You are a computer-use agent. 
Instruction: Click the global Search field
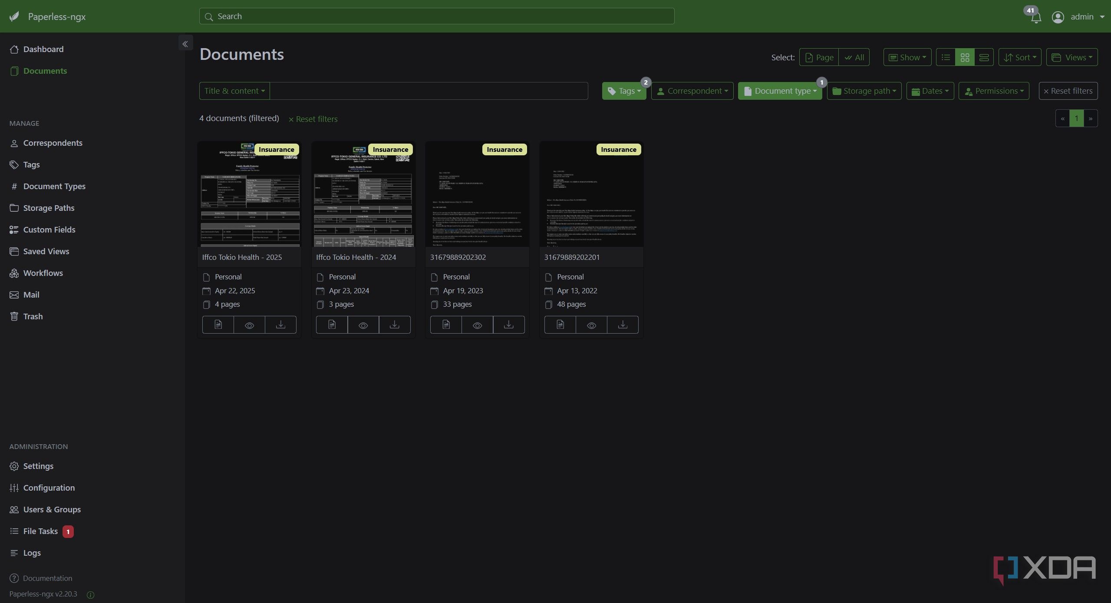[x=436, y=16]
